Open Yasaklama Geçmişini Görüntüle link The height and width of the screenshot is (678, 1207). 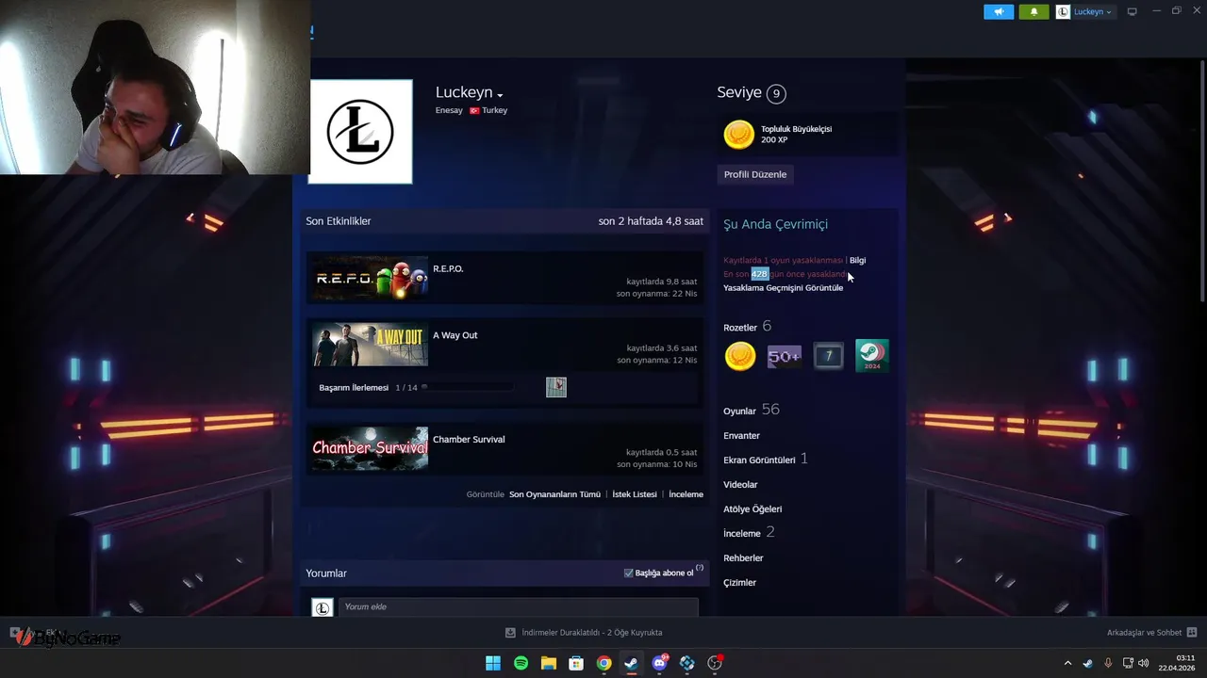[x=783, y=287]
